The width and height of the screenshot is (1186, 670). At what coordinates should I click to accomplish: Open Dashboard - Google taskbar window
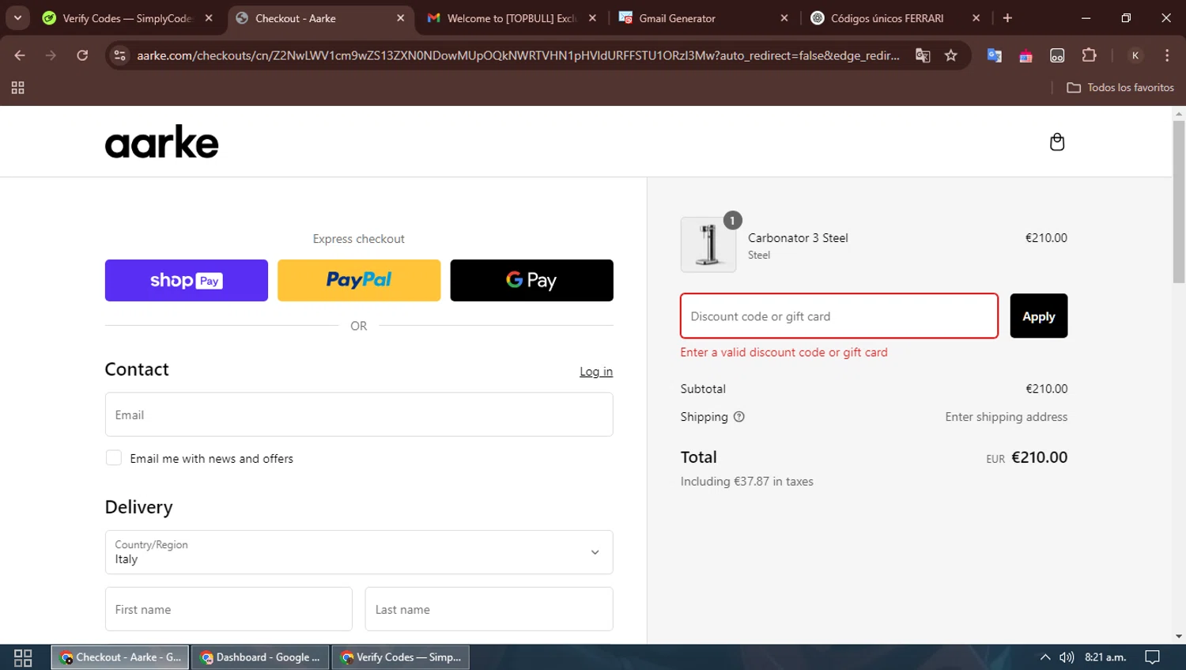(x=260, y=657)
